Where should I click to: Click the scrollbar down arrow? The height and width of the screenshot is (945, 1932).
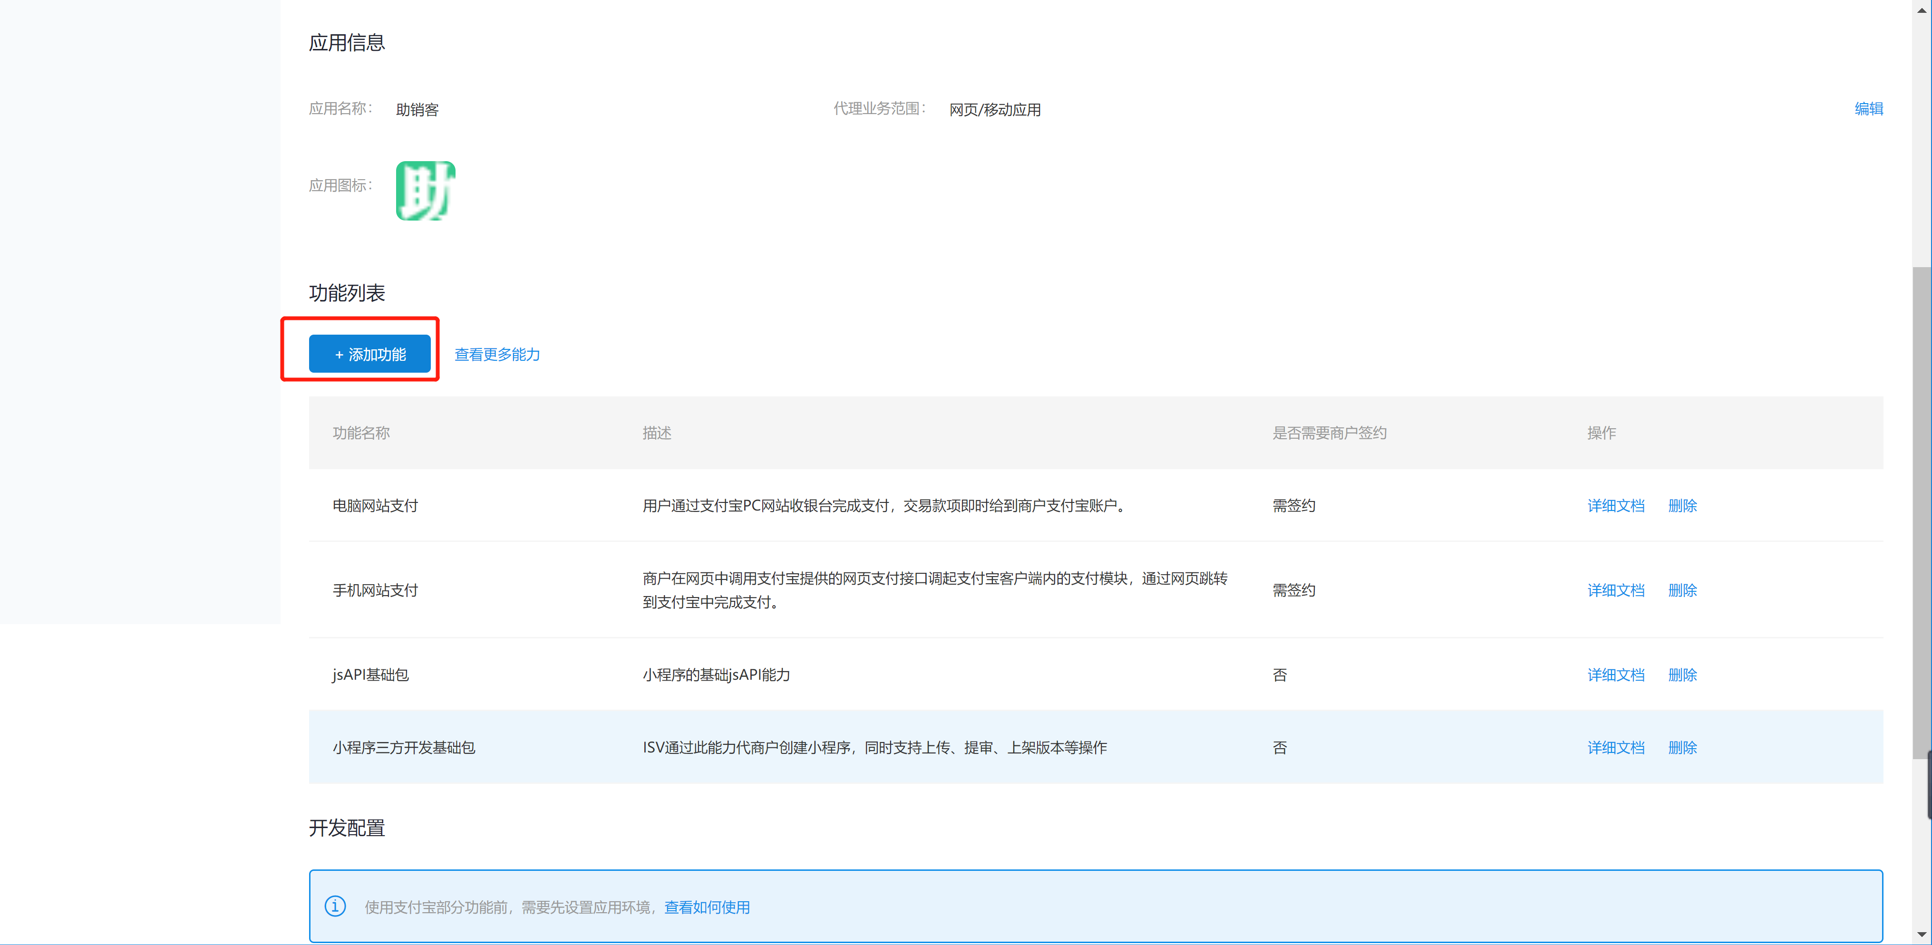point(1922,935)
